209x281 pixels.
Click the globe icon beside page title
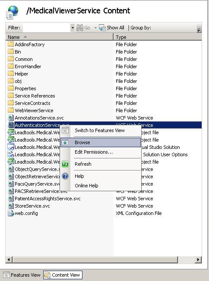(12, 12)
